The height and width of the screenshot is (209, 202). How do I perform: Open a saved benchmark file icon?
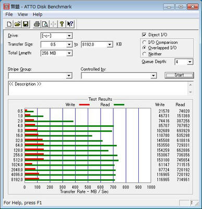pyautogui.click(x=17, y=24)
